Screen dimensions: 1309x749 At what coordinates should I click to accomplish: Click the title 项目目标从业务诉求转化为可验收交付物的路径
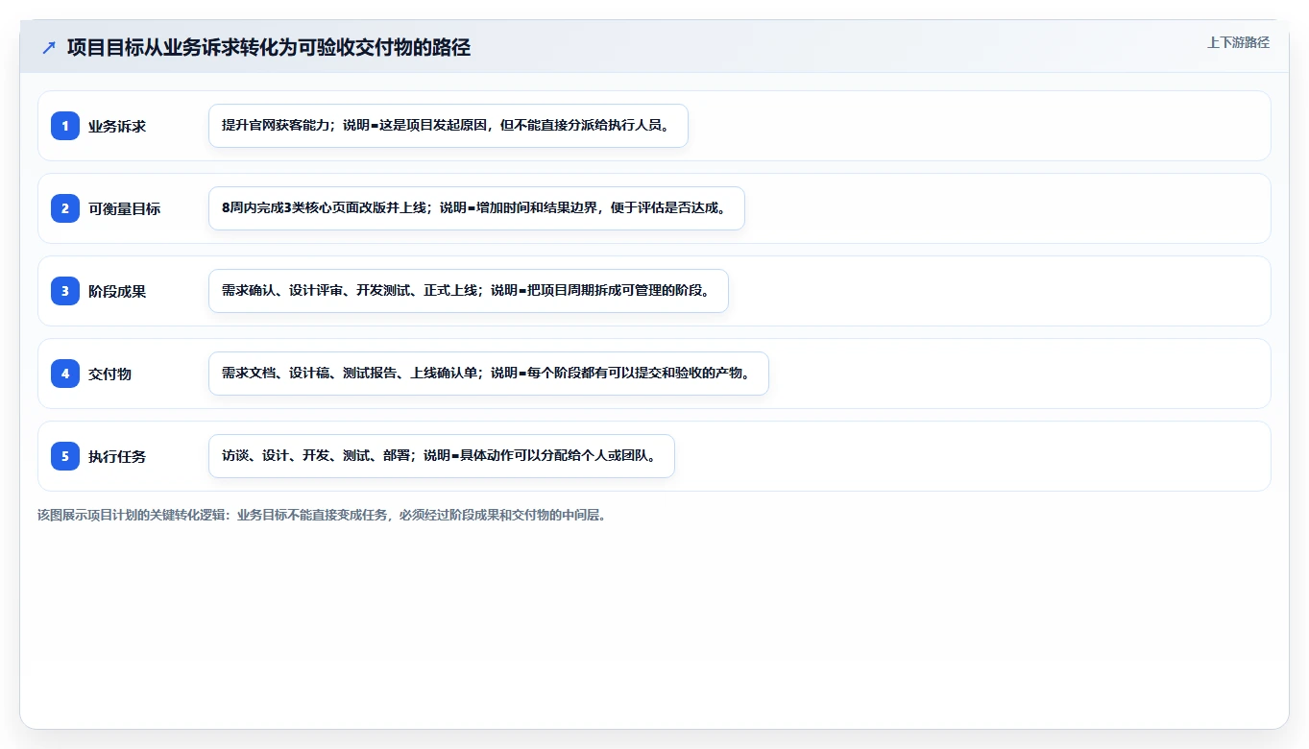(269, 48)
